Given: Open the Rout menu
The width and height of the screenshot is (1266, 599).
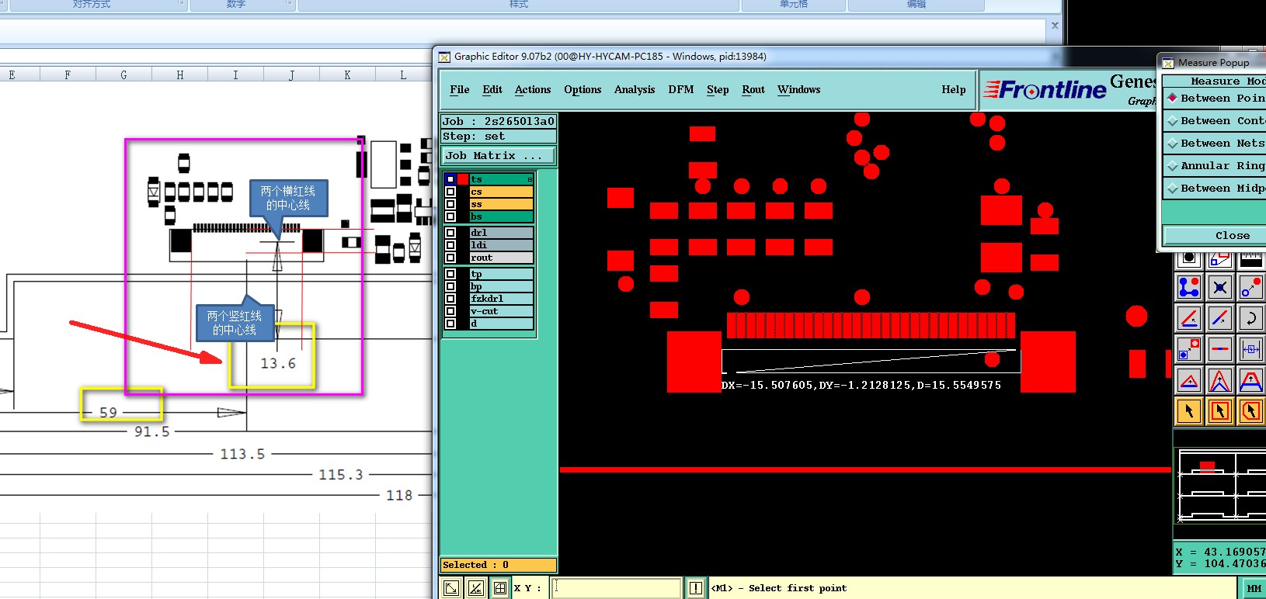Looking at the screenshot, I should tap(753, 90).
